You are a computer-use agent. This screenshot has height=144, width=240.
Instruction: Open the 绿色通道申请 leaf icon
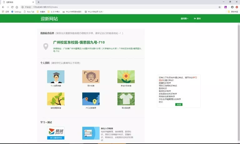pyautogui.click(x=56, y=99)
